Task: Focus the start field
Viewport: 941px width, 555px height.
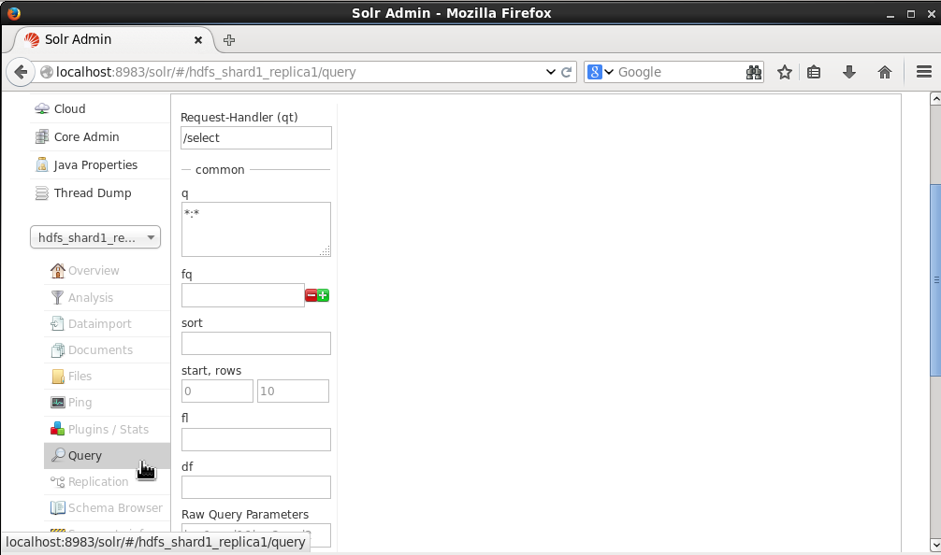Action: tap(217, 391)
